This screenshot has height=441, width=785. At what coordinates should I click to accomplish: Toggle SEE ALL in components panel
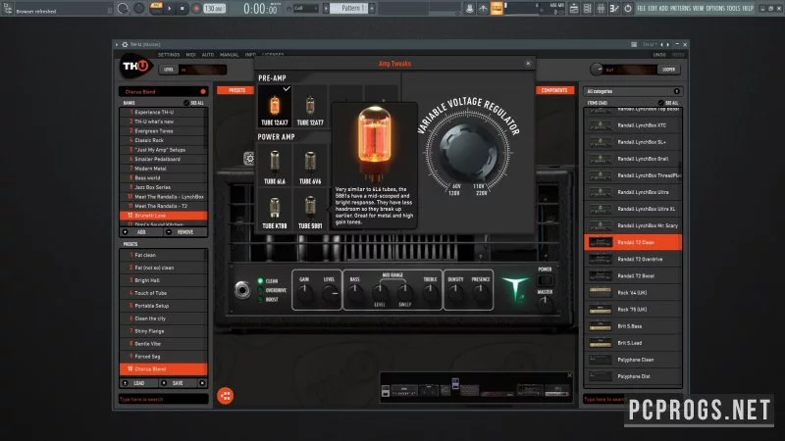[x=668, y=103]
